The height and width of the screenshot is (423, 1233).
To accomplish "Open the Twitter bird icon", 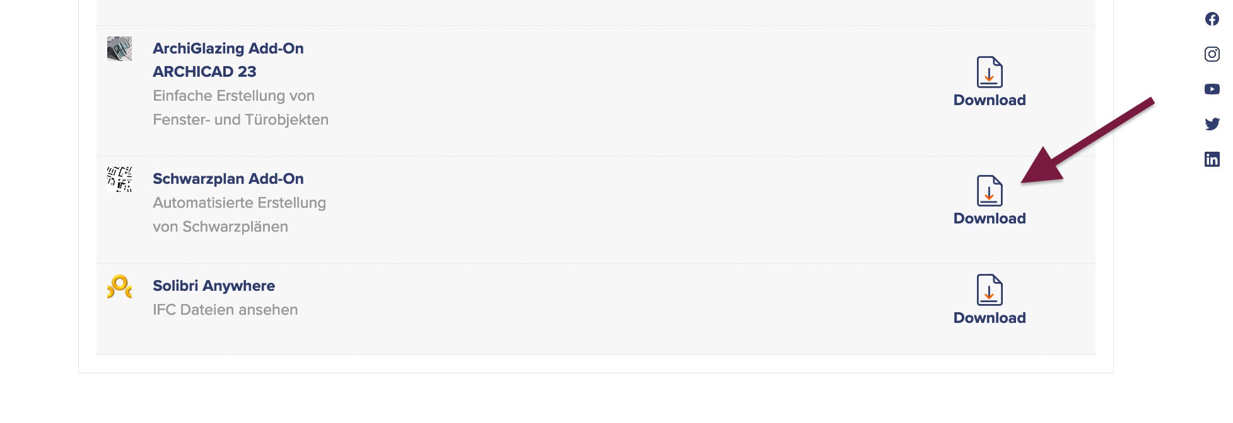I will [1212, 124].
